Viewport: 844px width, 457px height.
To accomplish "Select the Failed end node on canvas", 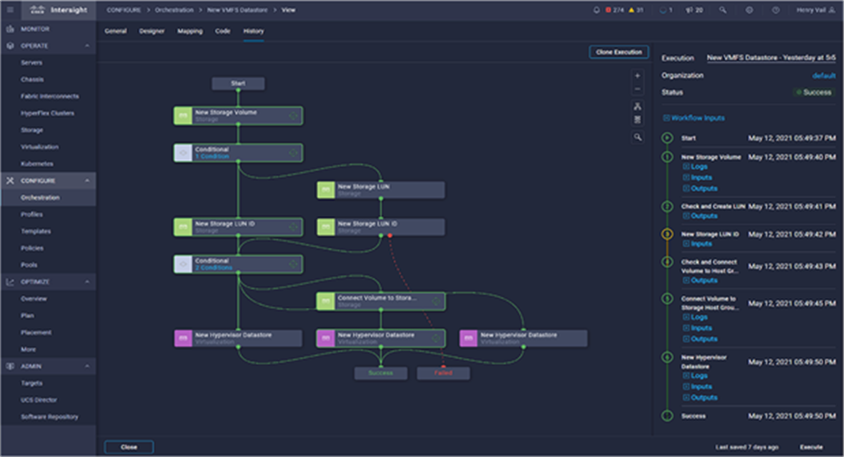I will 443,373.
